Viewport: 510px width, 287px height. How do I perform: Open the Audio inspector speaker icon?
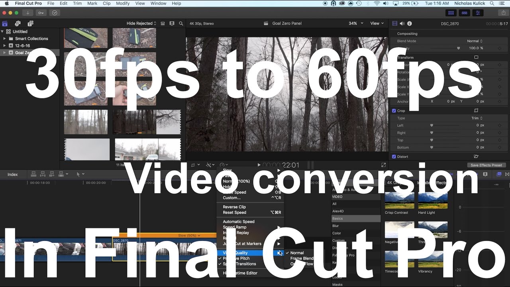[x=402, y=24]
